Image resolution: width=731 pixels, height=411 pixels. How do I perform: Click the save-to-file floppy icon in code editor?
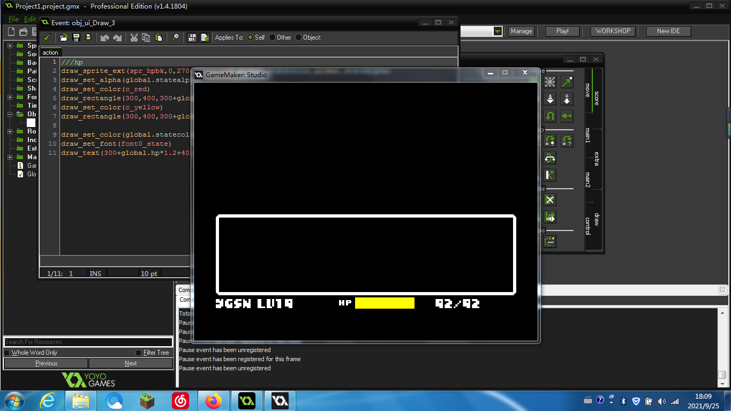coord(76,38)
